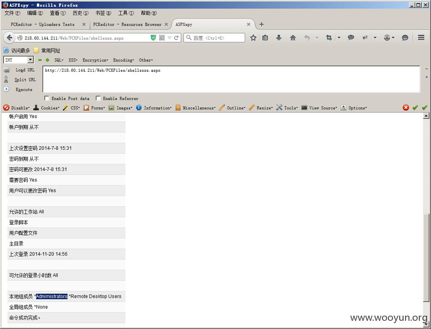Click the Execute button

(x=18, y=89)
